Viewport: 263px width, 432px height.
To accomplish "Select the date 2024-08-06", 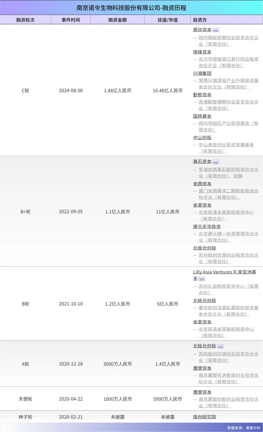I will tap(71, 91).
